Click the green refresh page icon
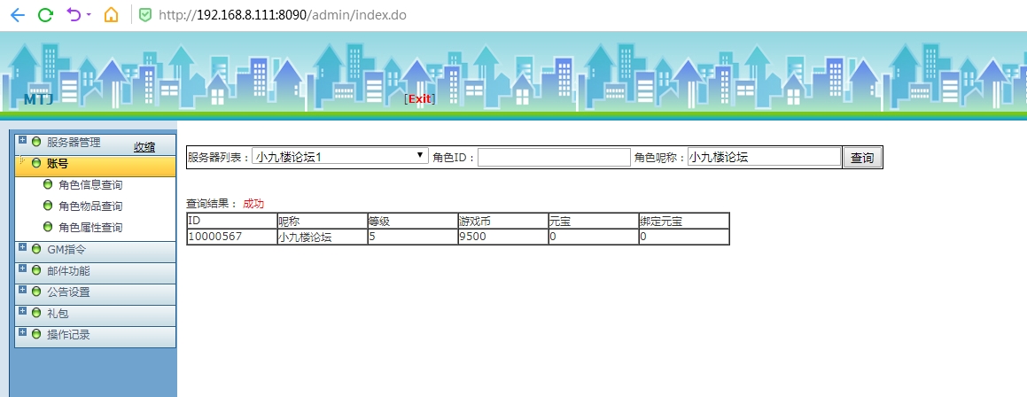 click(x=45, y=15)
